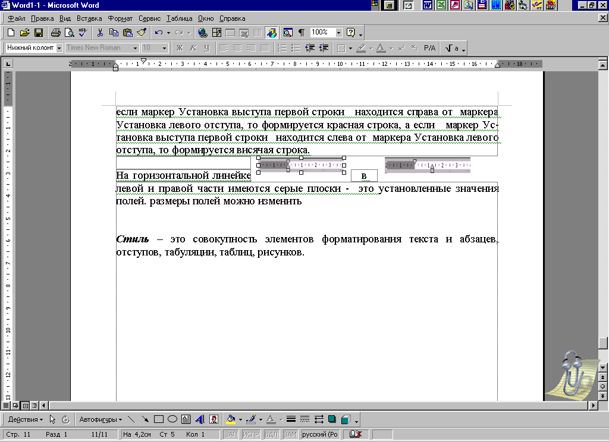Run the spelling and grammar check

83,33
